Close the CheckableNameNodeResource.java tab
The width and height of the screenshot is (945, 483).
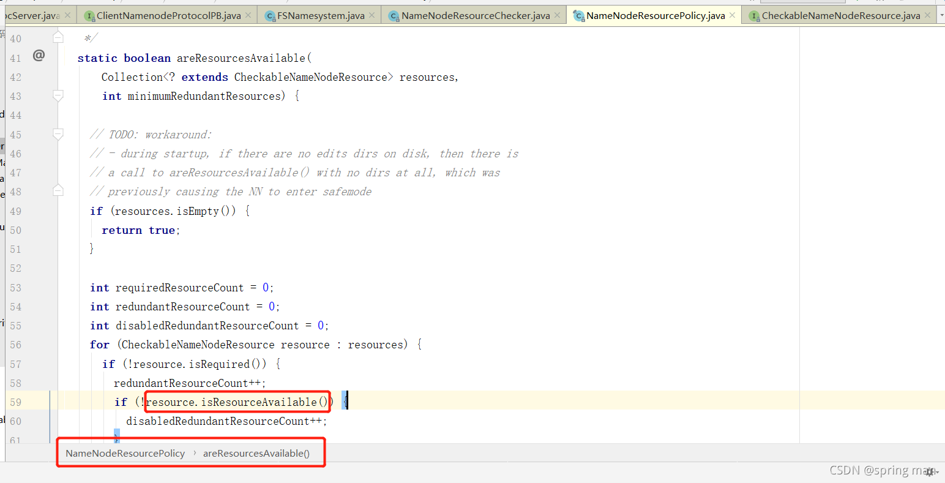tap(928, 15)
